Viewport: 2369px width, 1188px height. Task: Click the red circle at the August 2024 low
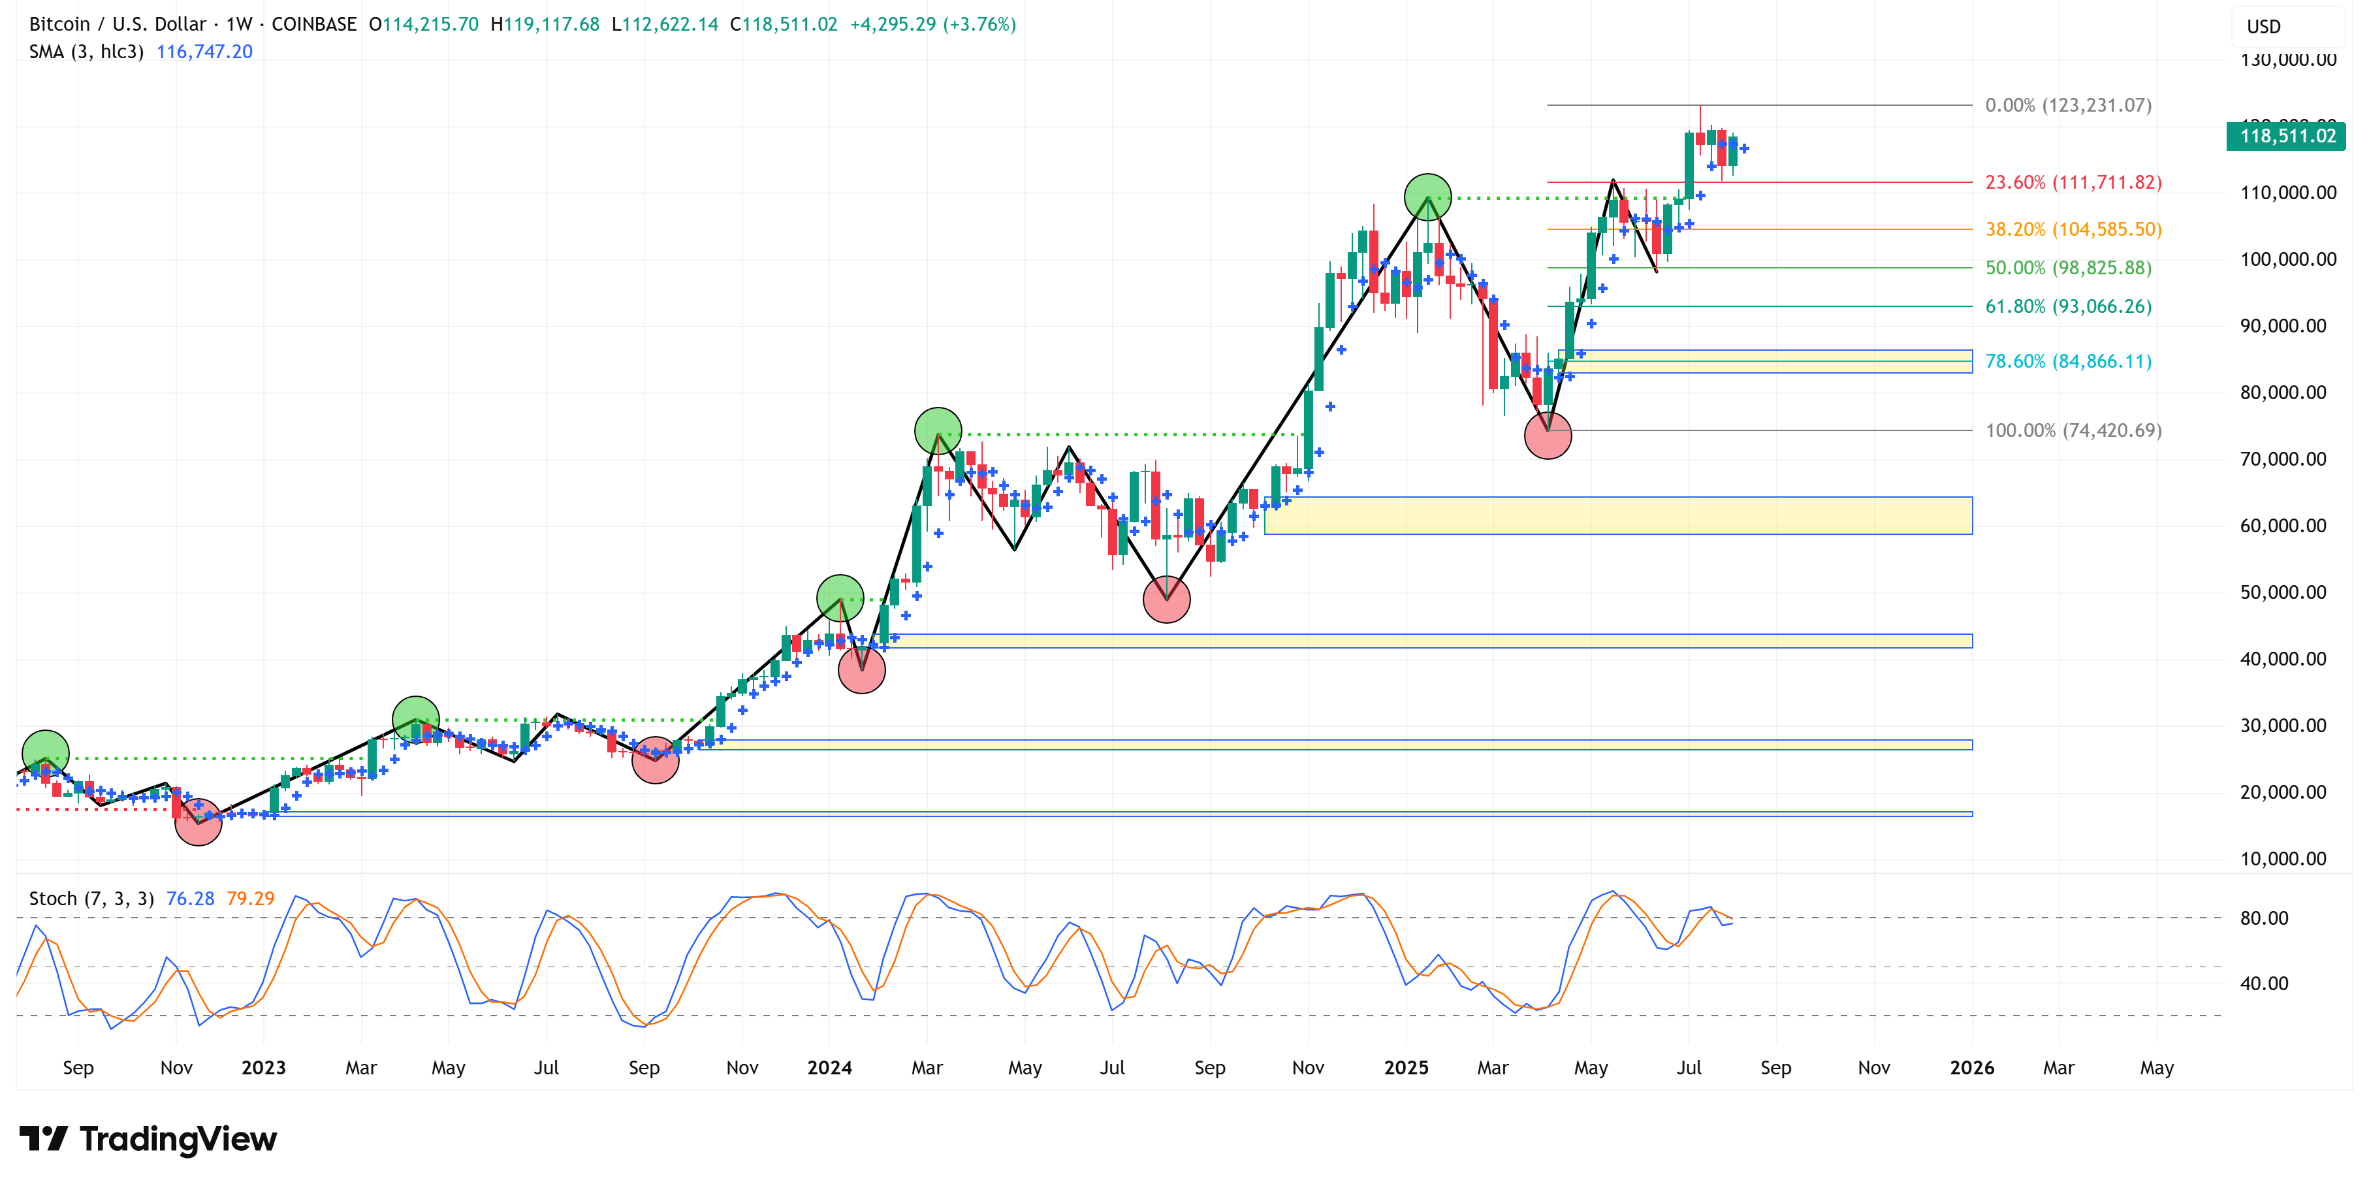(x=1166, y=600)
